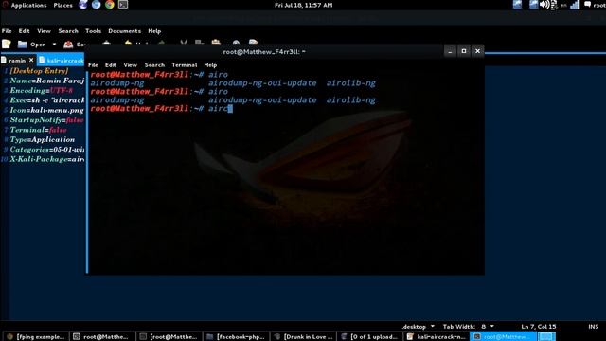The height and width of the screenshot is (341, 606).
Task: Click airodump-ng-oui-update in second completion list
Action: coord(262,100)
